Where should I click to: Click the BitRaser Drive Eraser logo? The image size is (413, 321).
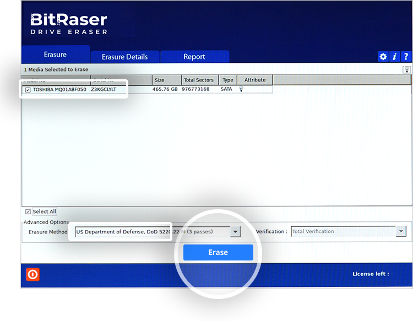click(69, 24)
